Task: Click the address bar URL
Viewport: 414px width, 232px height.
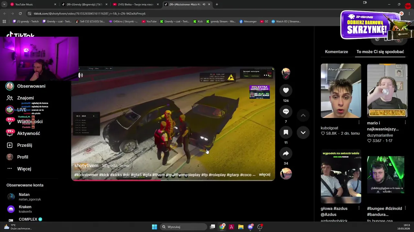Action: [90, 14]
